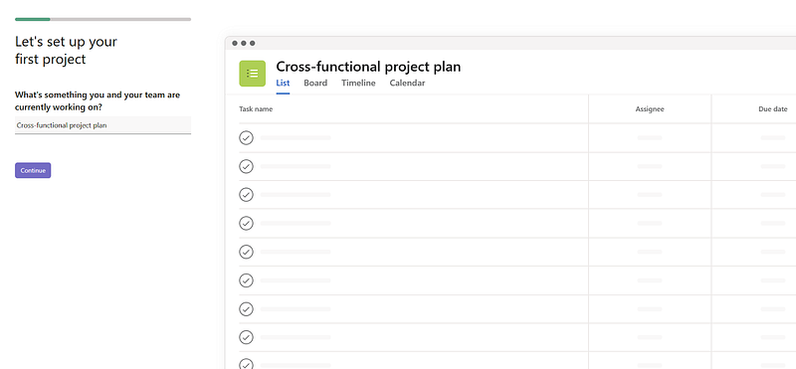Check the seventh task's completion icon
This screenshot has width=796, height=369.
click(246, 308)
